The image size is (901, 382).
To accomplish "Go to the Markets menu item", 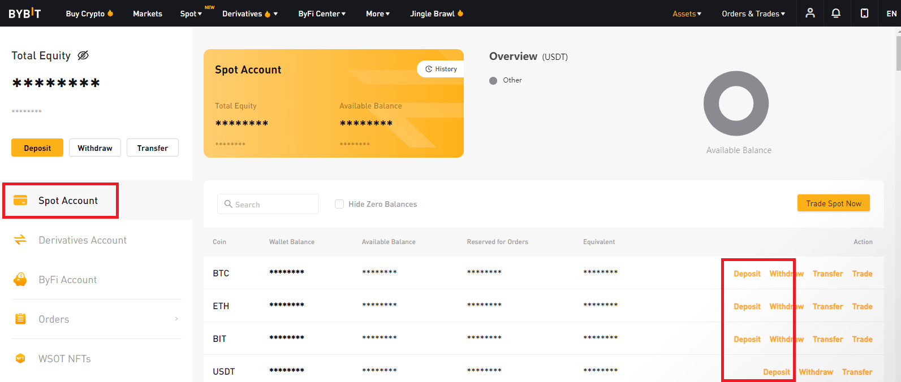I will pyautogui.click(x=147, y=14).
